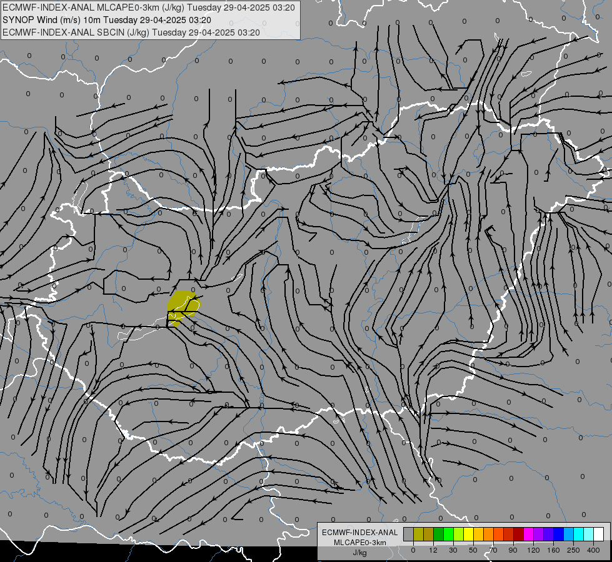This screenshot has width=612, height=562.
Task: Click legend tick value 90
Action: pyautogui.click(x=513, y=550)
